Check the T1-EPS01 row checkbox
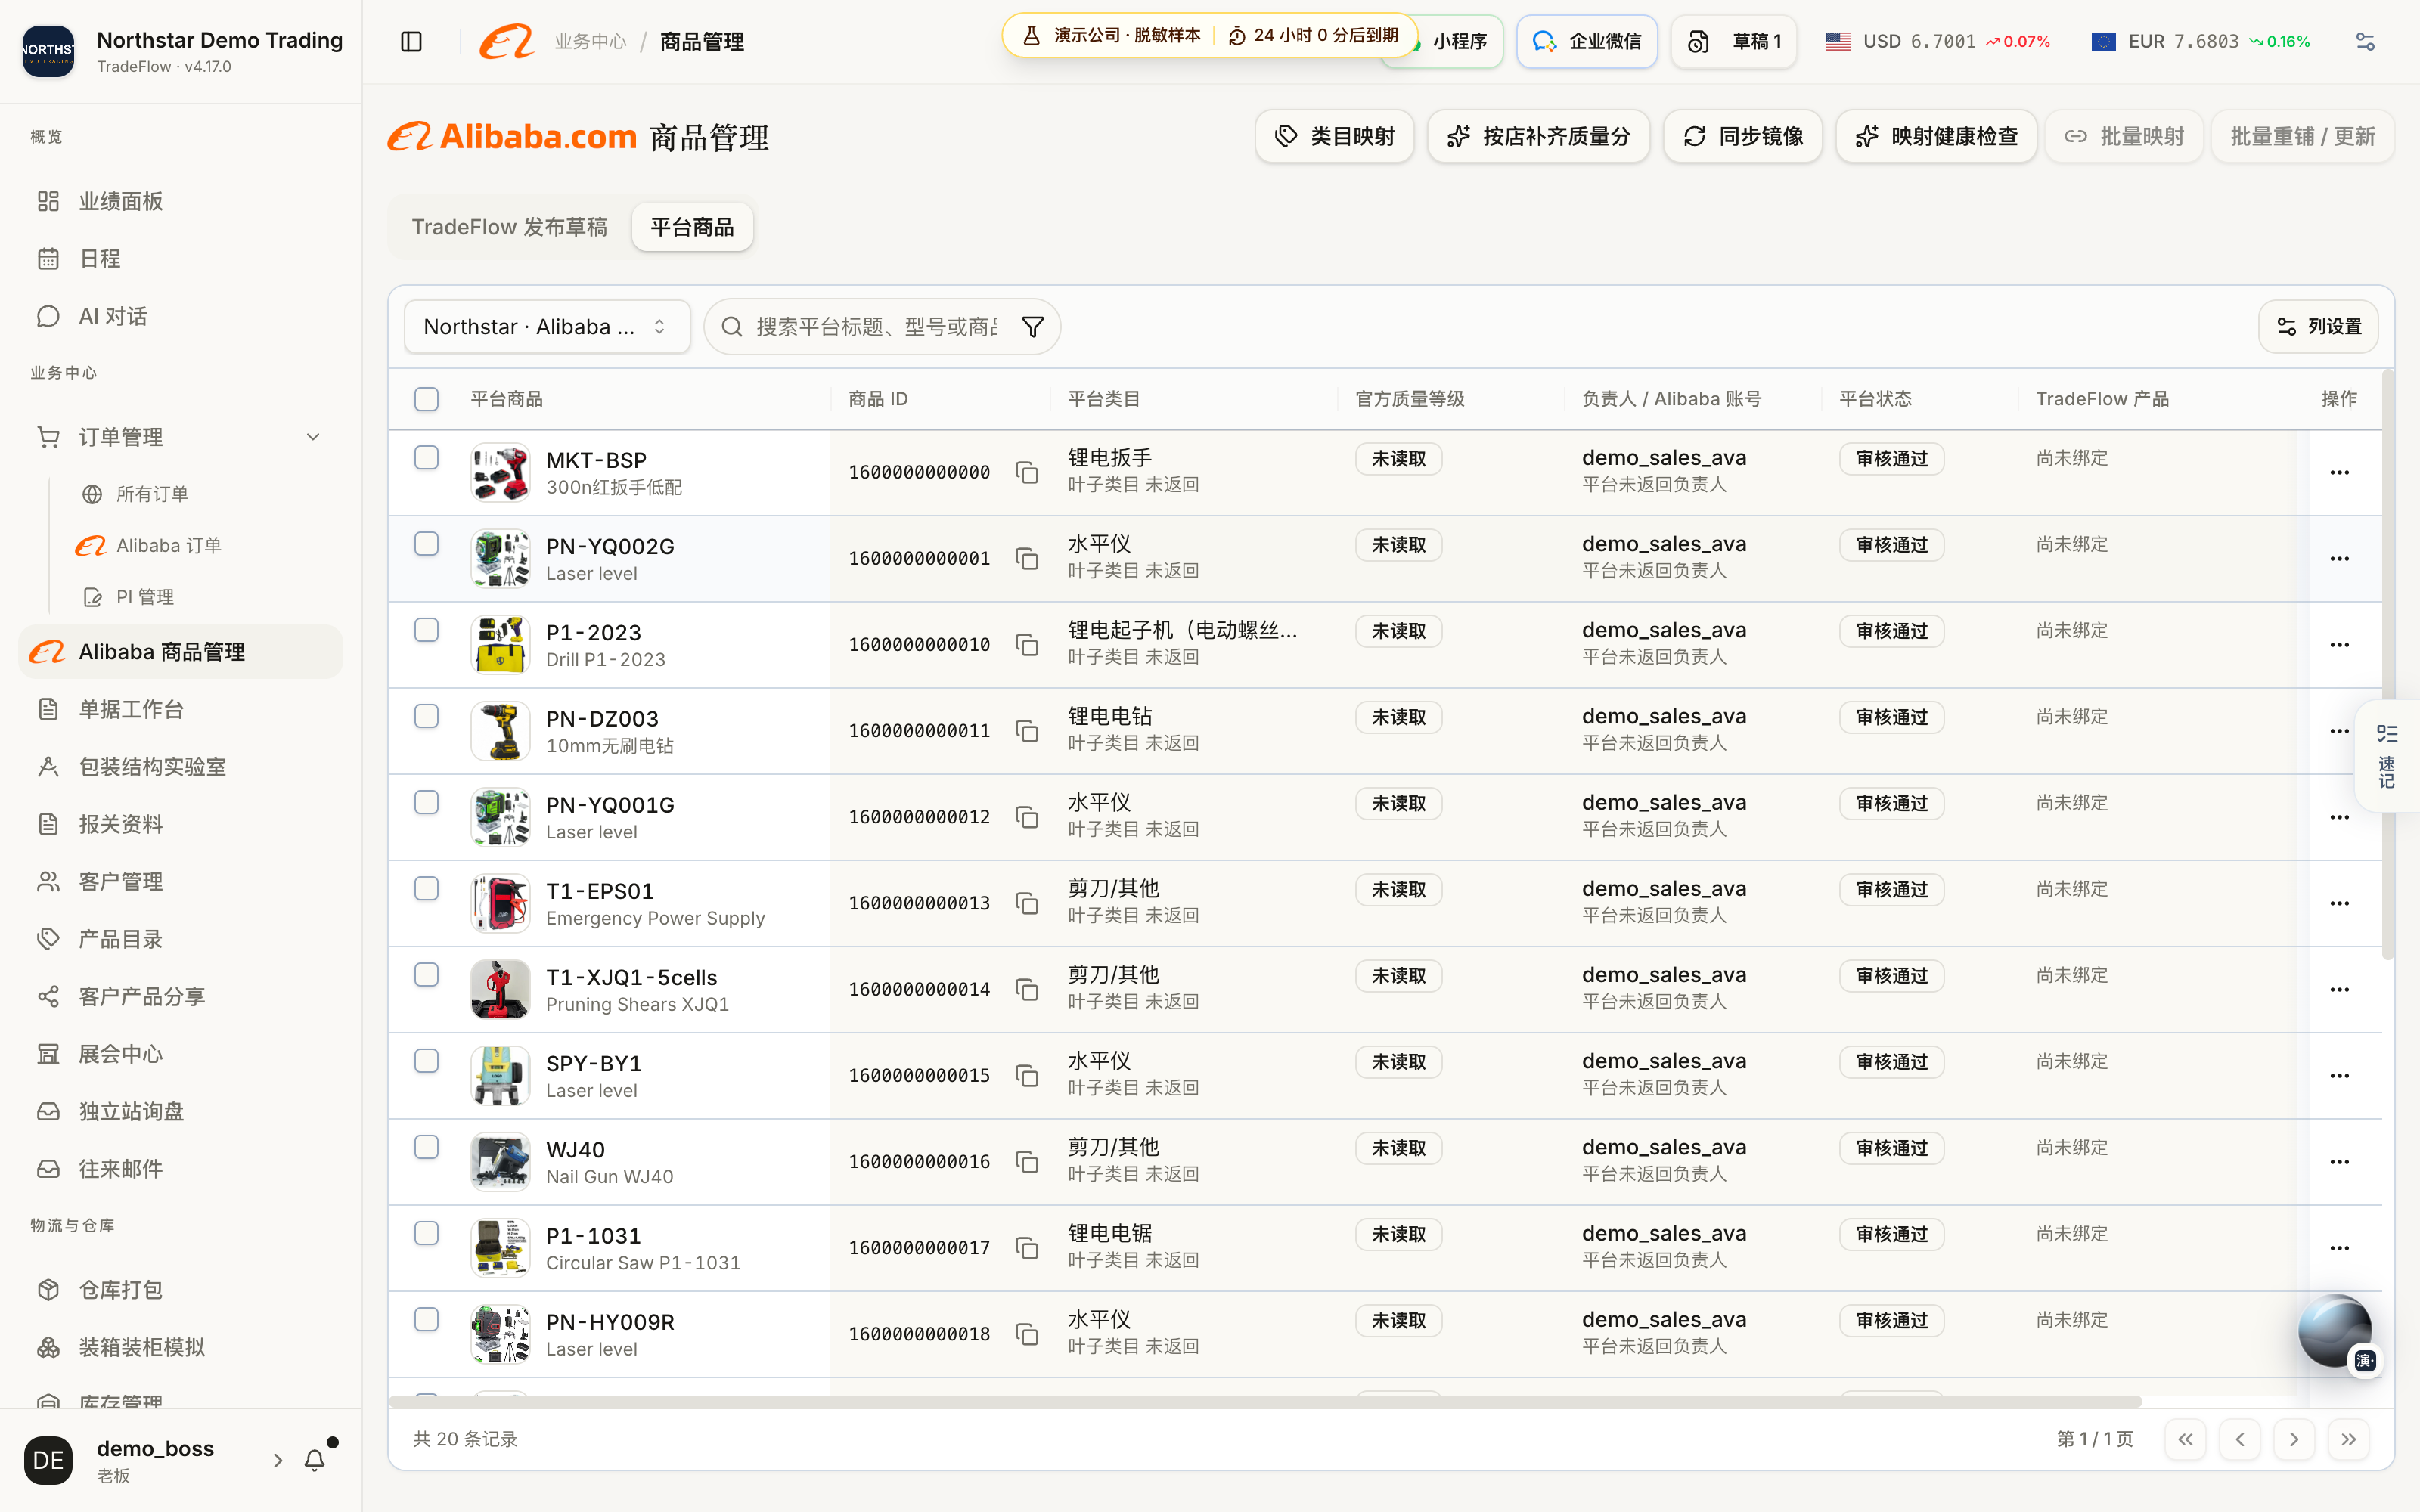 click(426, 888)
